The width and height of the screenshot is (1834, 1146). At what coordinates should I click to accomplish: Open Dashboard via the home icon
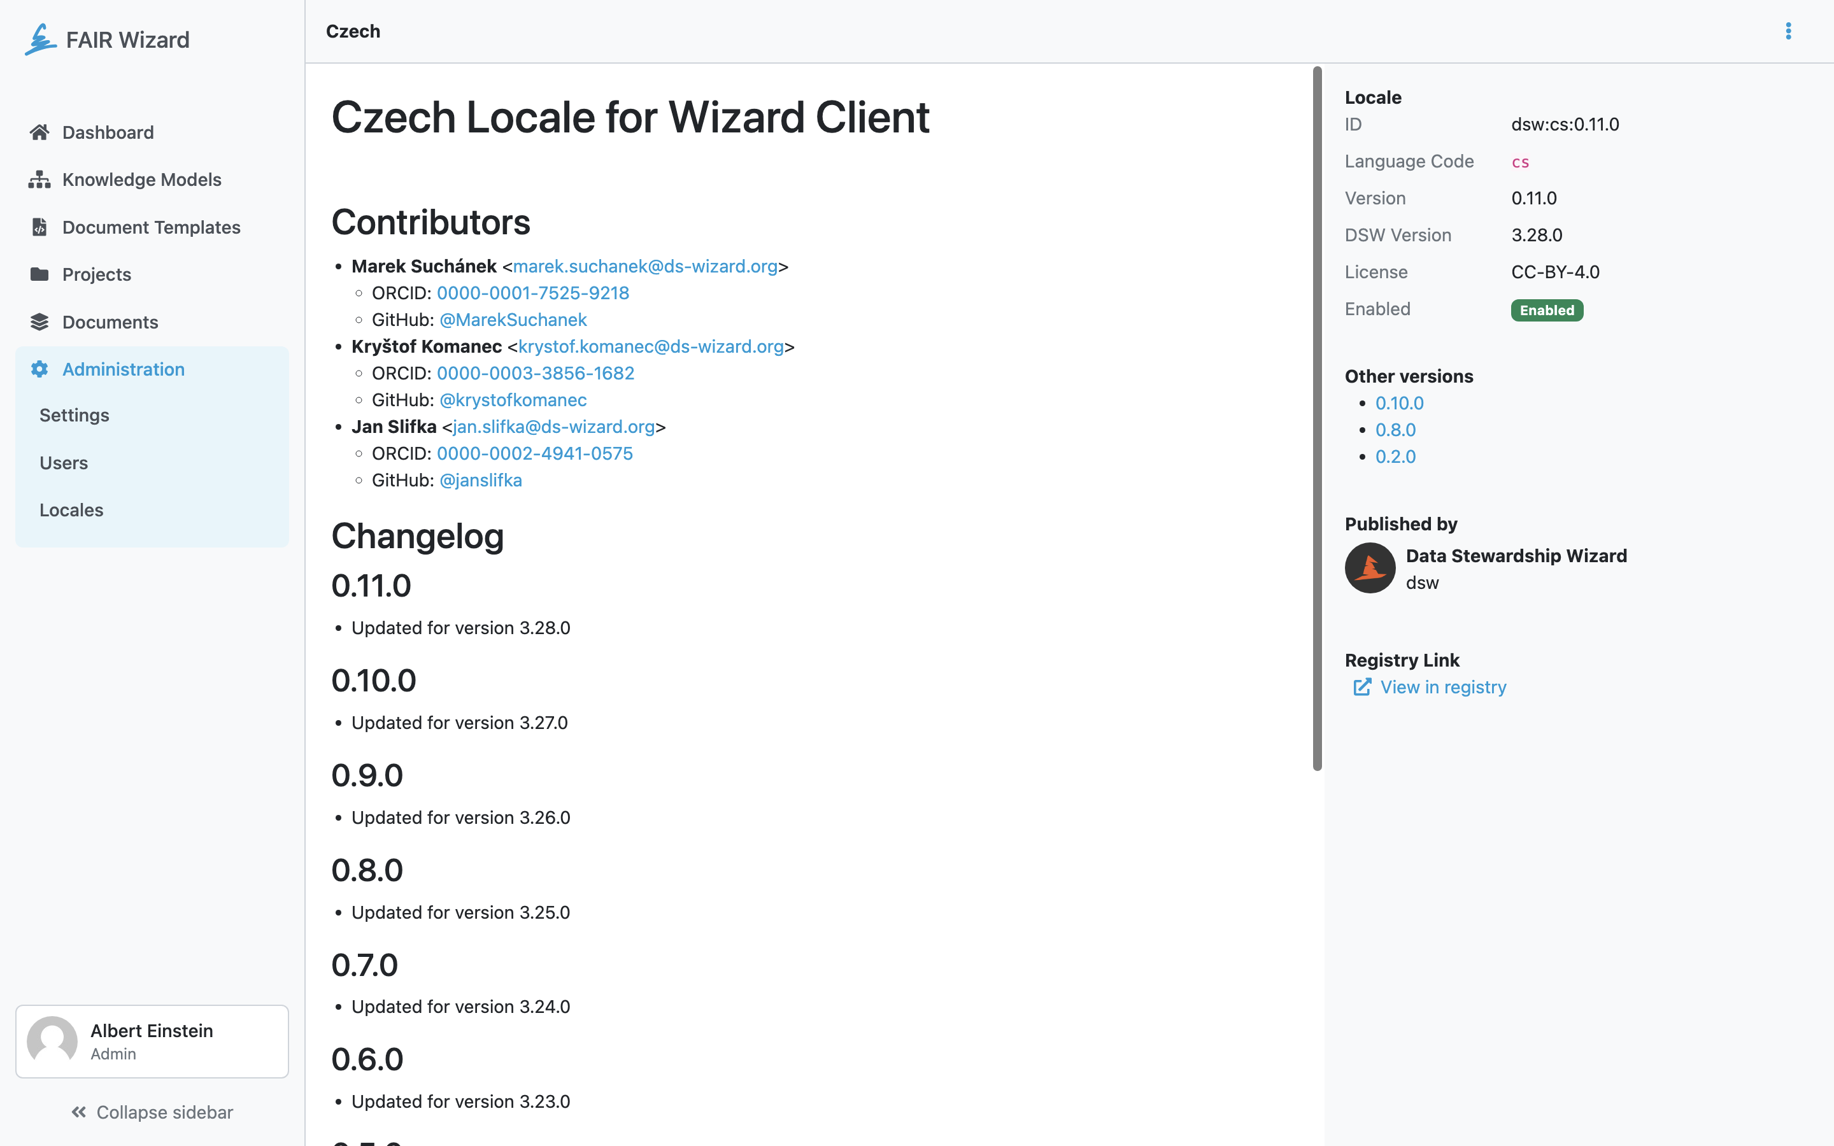(39, 132)
